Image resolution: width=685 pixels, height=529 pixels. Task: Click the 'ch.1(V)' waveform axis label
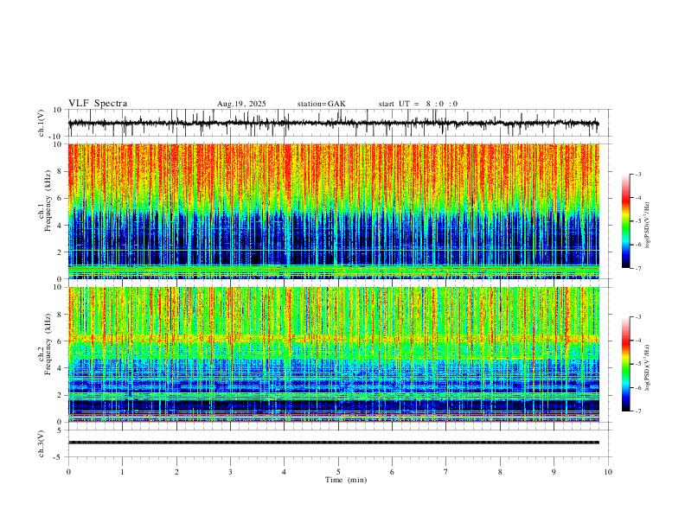tap(42, 123)
